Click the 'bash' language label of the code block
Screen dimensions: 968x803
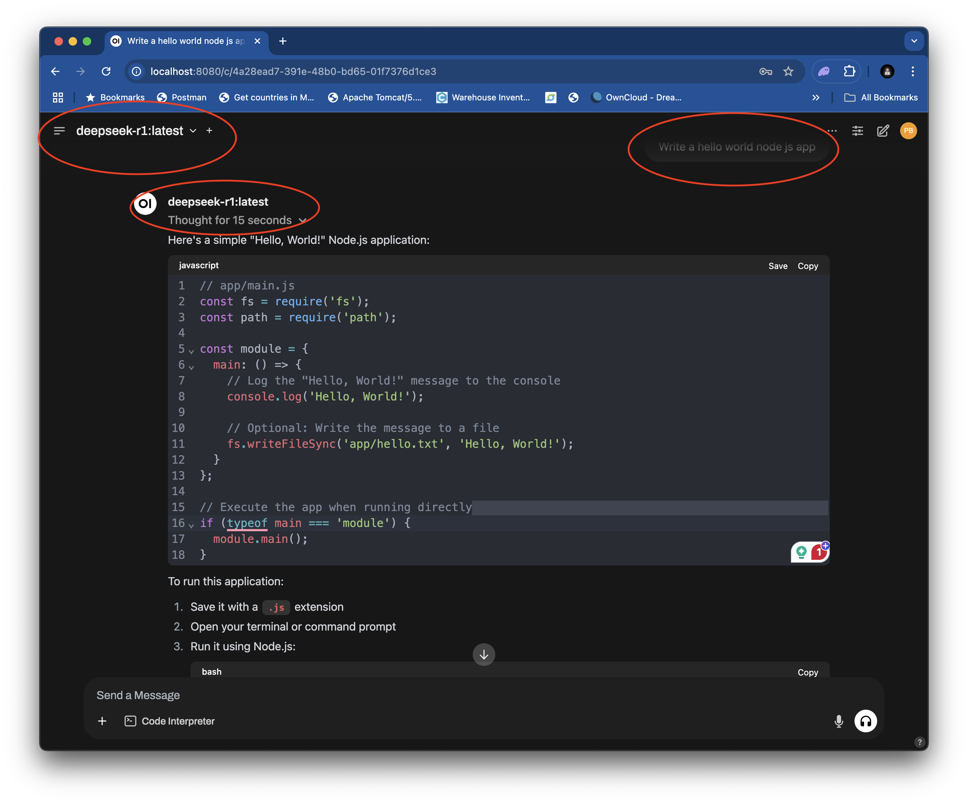click(211, 672)
